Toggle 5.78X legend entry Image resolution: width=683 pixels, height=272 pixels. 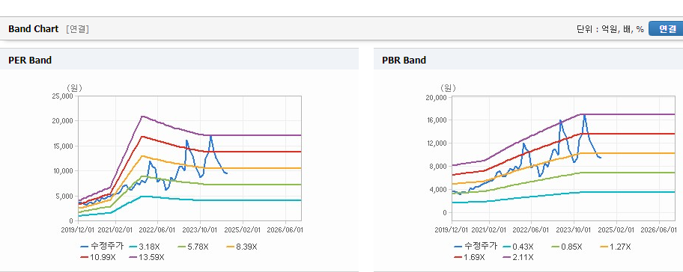pyautogui.click(x=194, y=247)
